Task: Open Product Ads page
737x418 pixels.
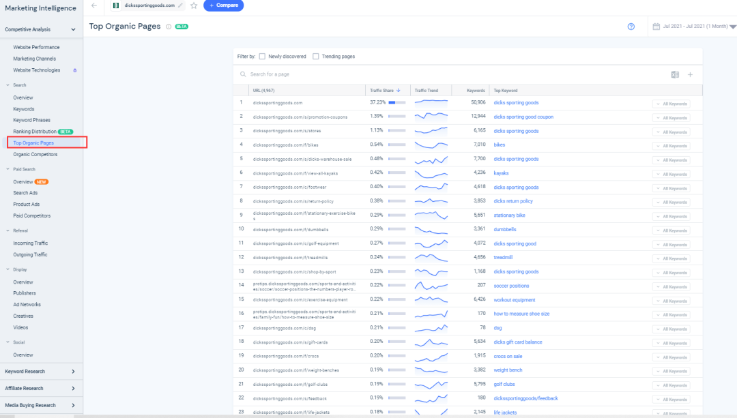Action: click(27, 205)
